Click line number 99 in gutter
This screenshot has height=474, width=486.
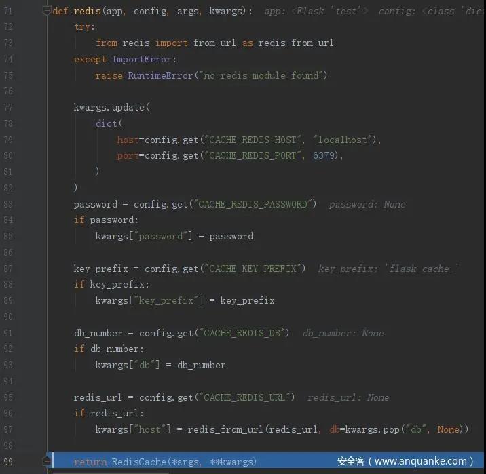tap(8, 462)
